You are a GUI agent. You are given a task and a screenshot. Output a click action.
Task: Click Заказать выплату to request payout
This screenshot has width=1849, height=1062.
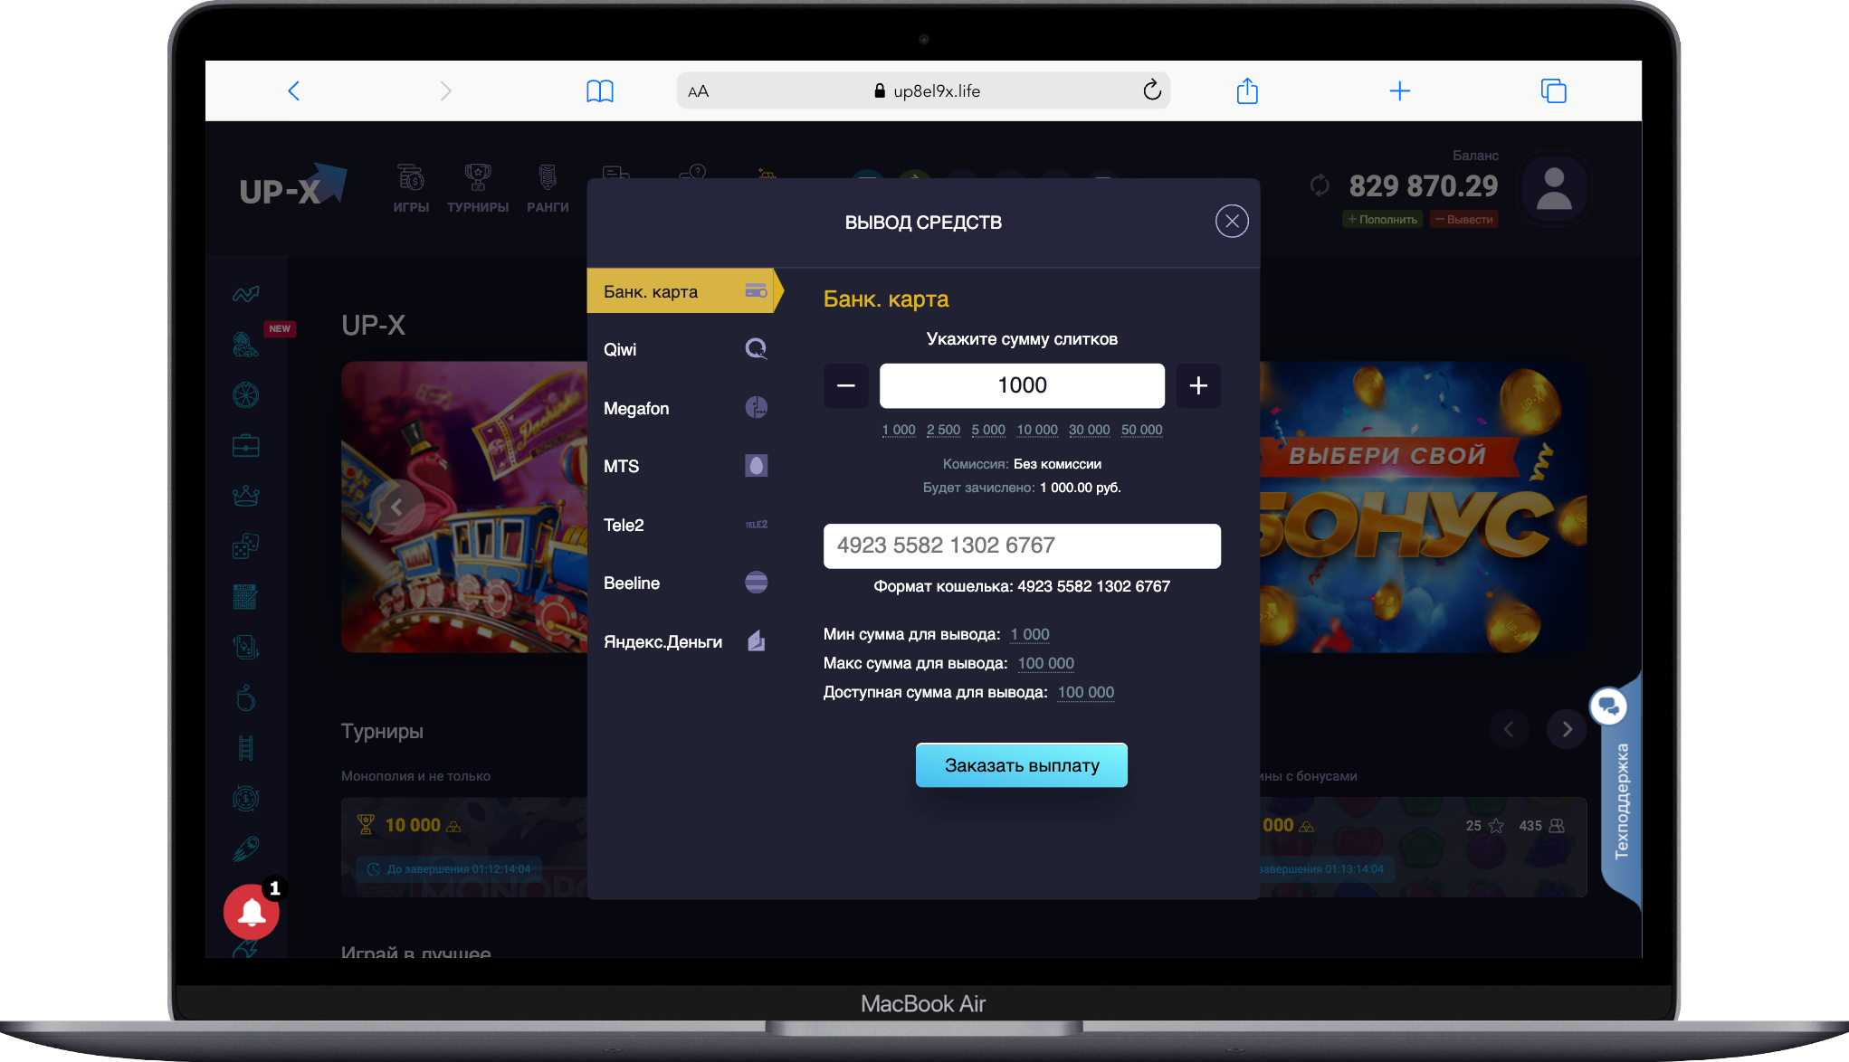point(1021,765)
